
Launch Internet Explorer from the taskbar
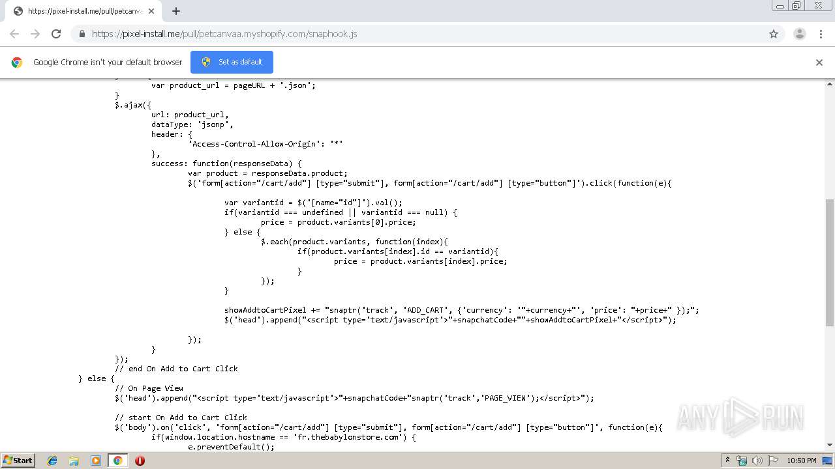52,461
